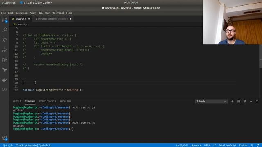Open the Manage gear in activity bar
The height and width of the screenshot is (147, 262).
tap(5, 138)
